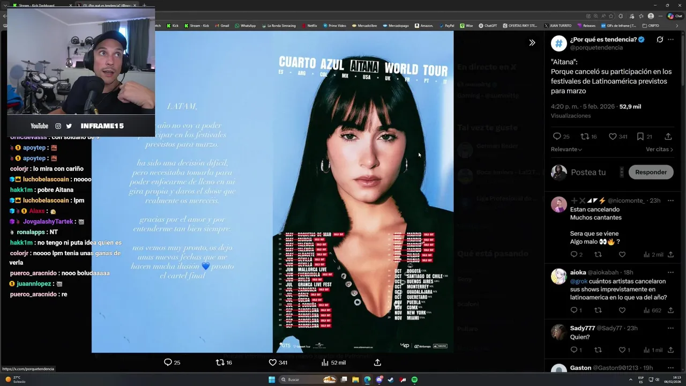Open File Explorer from the taskbar

[355, 380]
